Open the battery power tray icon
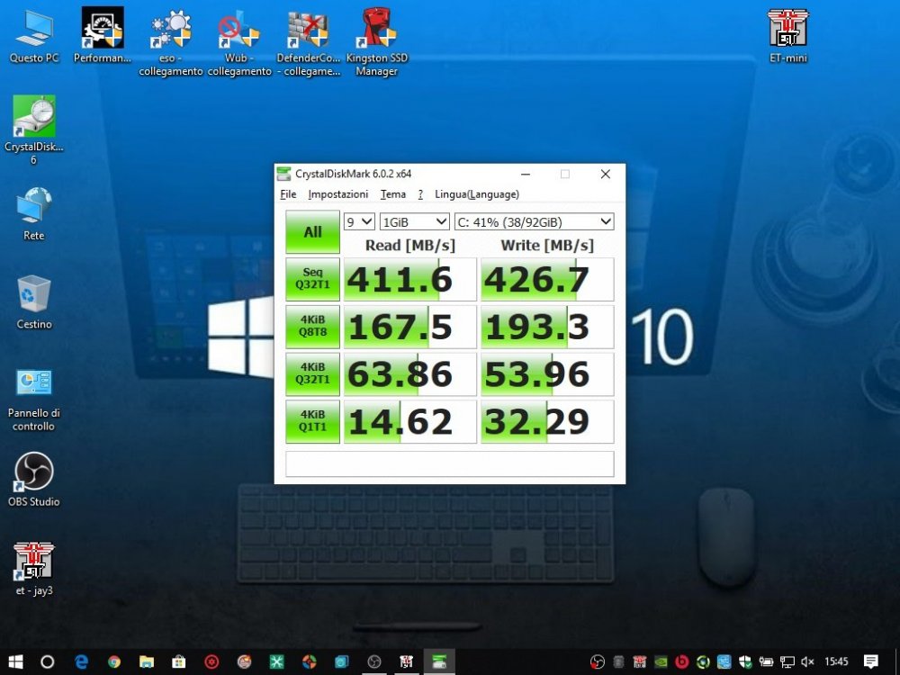The image size is (900, 675). point(766,661)
